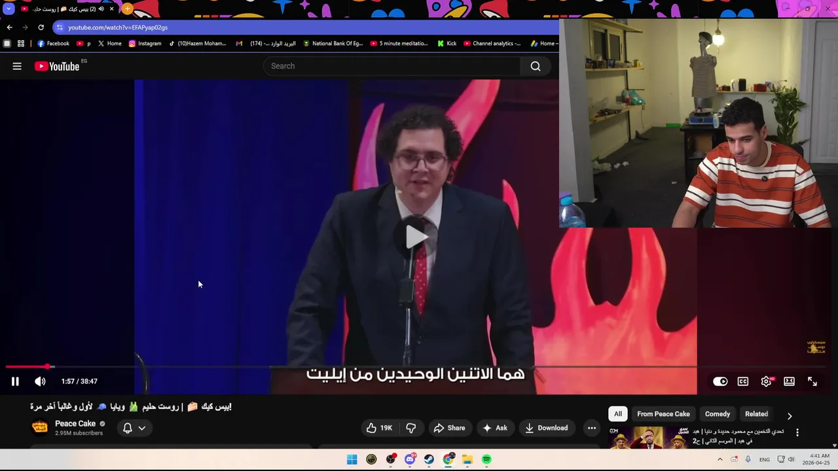
Task: Open File Explorer from the taskbar
Action: [467, 459]
